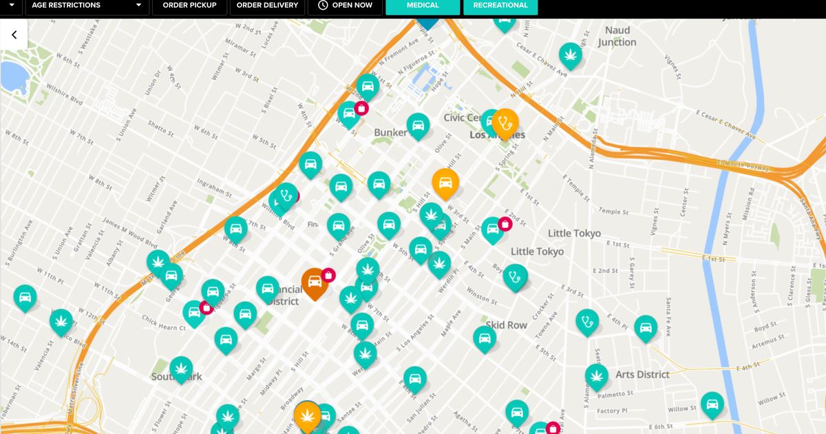This screenshot has width=826, height=434.
Task: Click the ORDER PICKUP button
Action: [189, 5]
